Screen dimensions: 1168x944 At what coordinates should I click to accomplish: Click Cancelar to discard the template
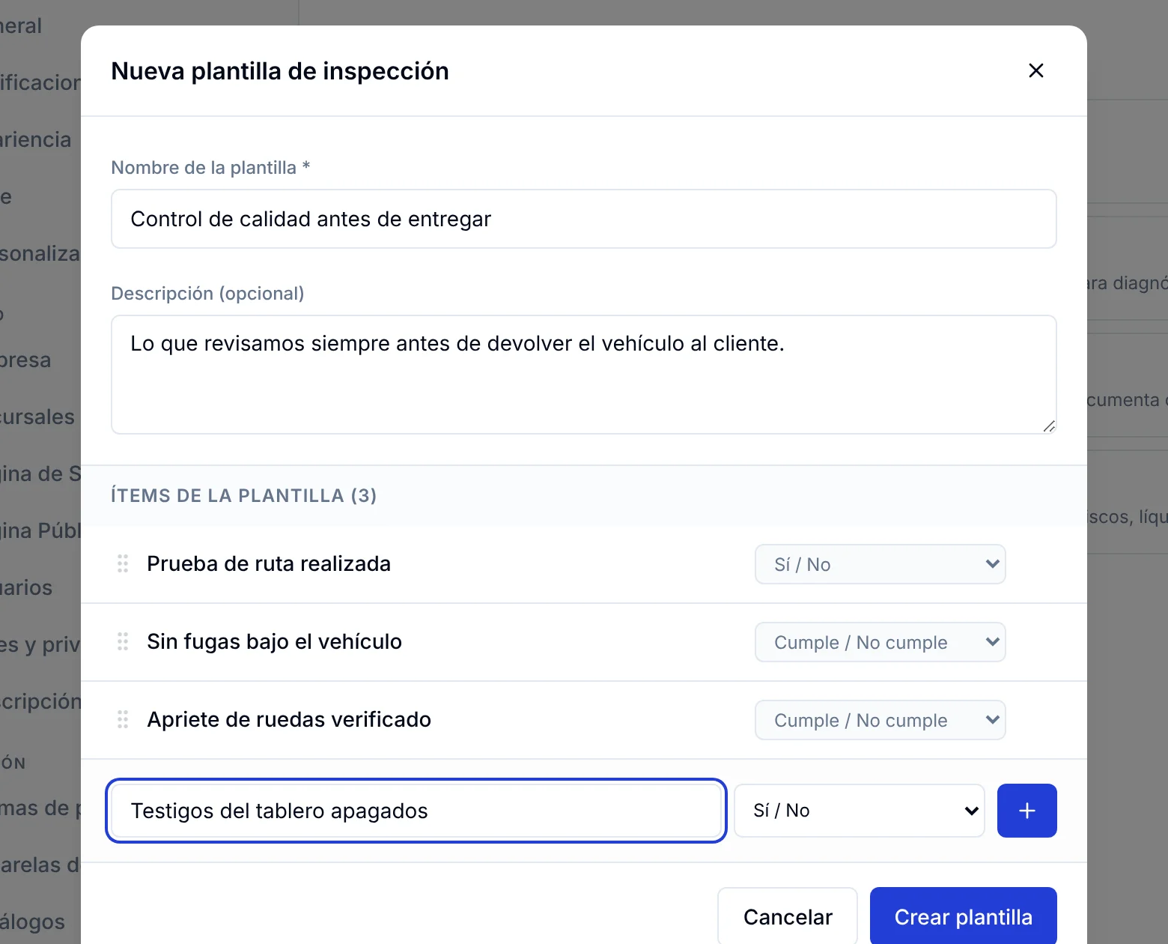click(x=788, y=917)
